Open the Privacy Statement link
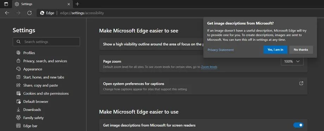 [x=220, y=50]
